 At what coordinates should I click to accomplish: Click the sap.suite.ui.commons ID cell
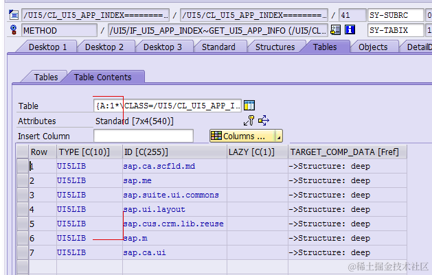174,195
